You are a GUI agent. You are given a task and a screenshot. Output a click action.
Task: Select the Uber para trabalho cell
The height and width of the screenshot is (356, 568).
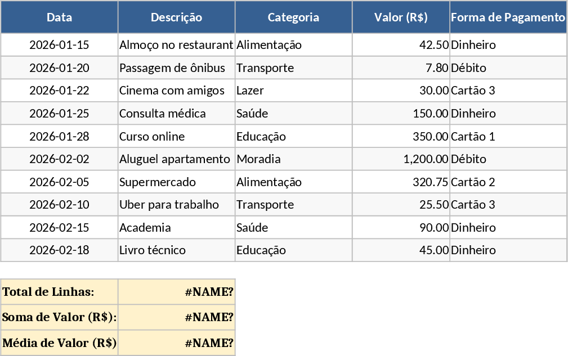tap(176, 205)
